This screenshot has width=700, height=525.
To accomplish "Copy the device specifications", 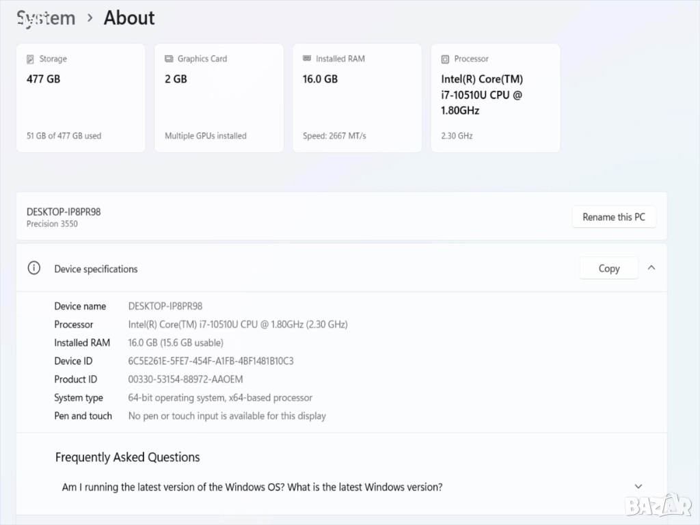I will click(x=608, y=269).
